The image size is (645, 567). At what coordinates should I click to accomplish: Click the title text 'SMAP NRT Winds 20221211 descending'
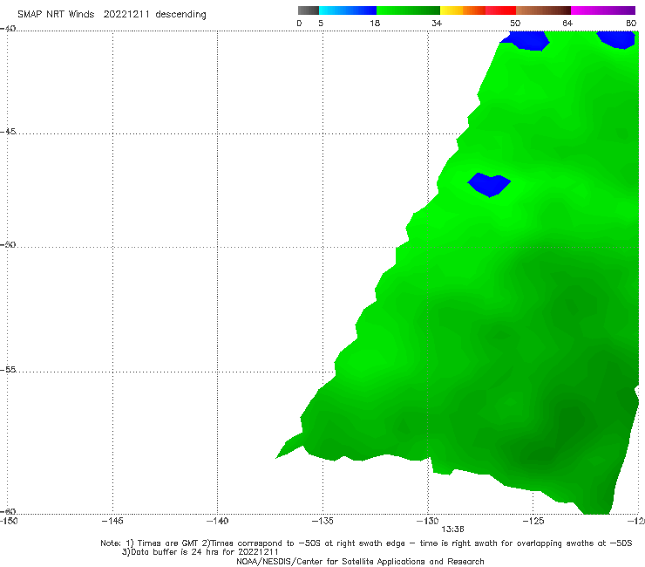(112, 15)
